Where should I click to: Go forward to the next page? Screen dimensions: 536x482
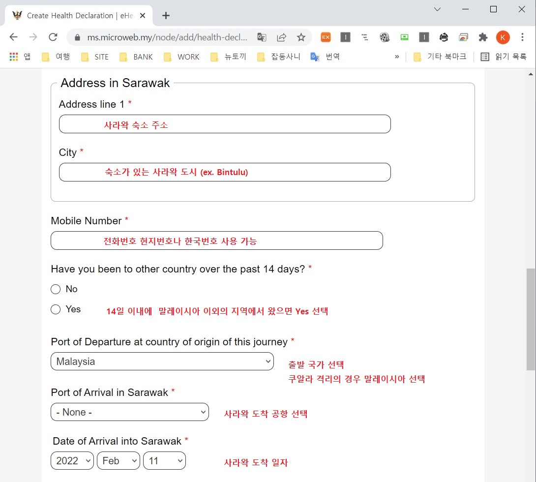click(33, 37)
